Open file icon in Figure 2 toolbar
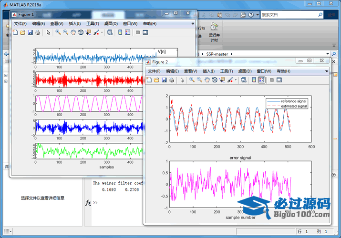The image size is (341, 238). (156, 80)
